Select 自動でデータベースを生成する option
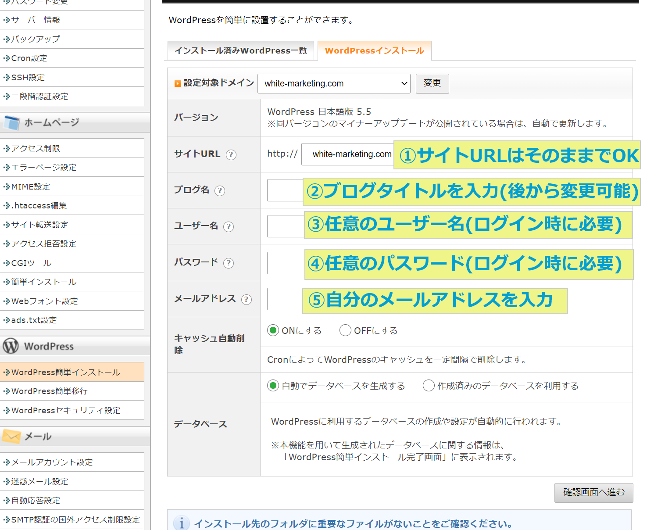 273,386
